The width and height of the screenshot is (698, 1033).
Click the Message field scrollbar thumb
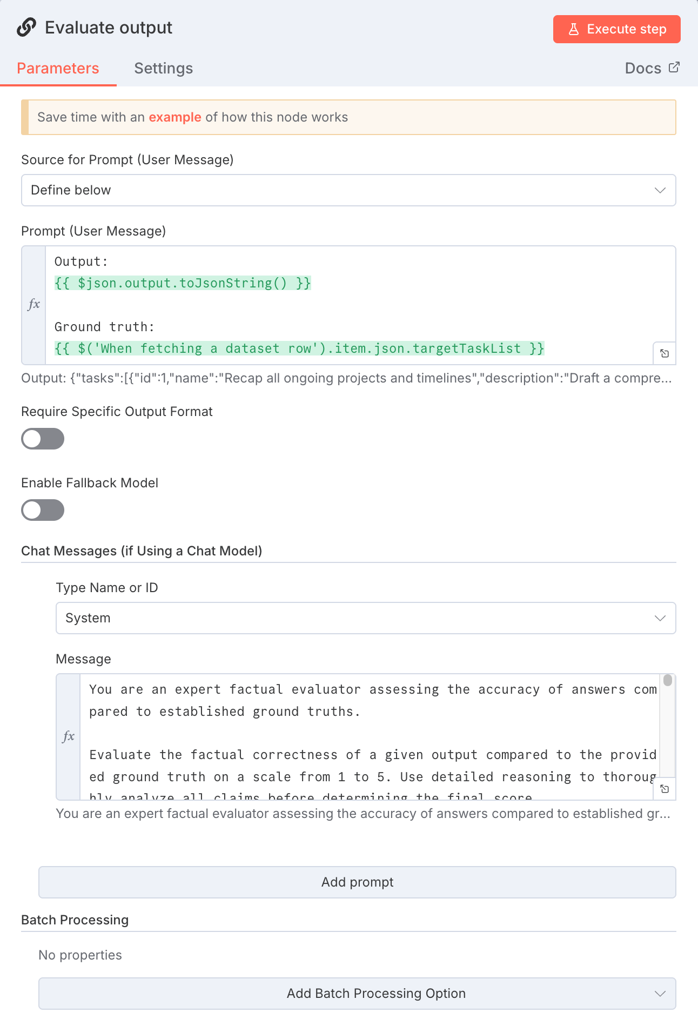[x=668, y=680]
